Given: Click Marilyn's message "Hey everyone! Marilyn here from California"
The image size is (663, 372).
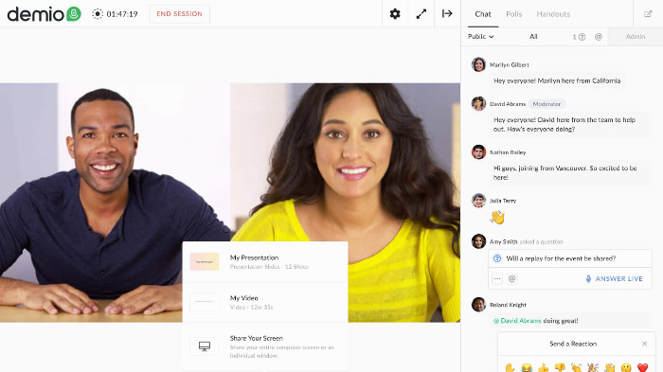Looking at the screenshot, I should point(557,80).
